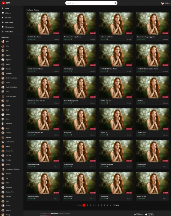
Task: Open the All categories menu item
Action: point(9,27)
